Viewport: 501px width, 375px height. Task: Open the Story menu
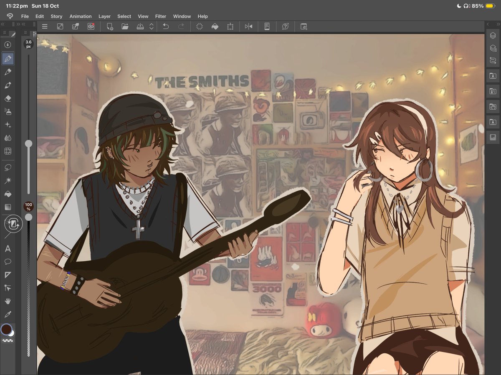[x=56, y=16]
